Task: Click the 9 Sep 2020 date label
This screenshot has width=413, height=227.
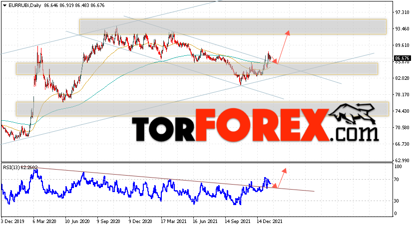Action: (x=109, y=221)
